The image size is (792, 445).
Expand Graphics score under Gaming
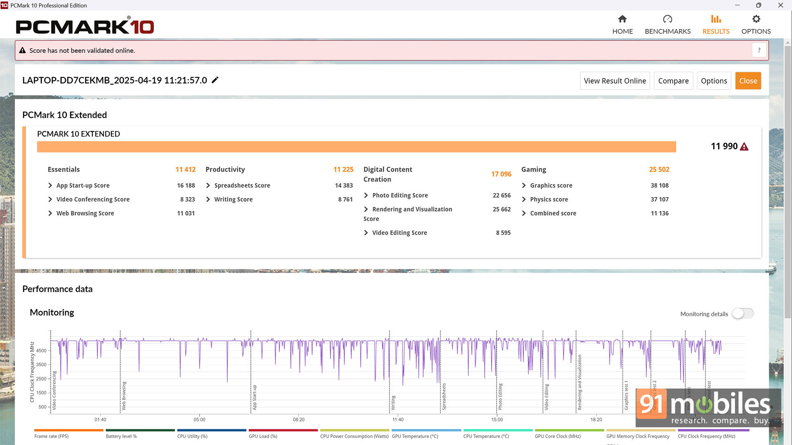coord(524,185)
